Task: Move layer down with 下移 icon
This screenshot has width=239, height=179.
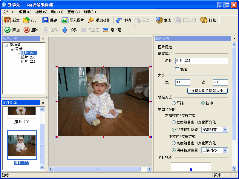Action: pos(65,30)
